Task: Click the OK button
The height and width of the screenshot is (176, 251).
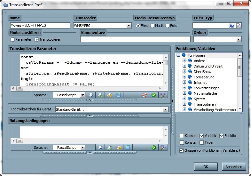Action: pos(206,166)
